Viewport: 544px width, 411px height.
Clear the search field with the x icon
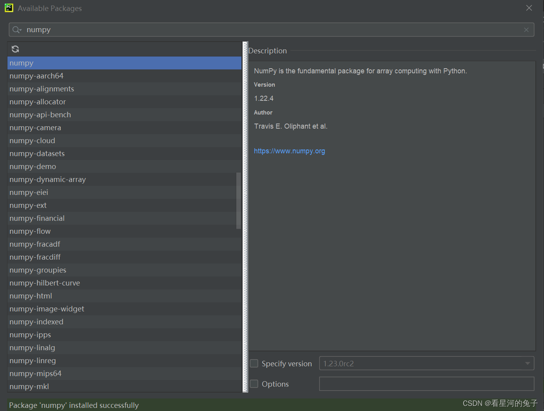[526, 30]
